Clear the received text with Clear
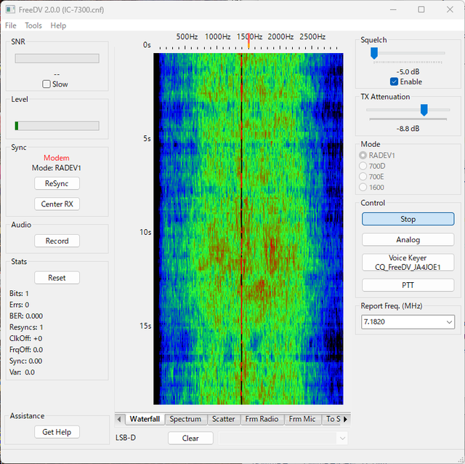The height and width of the screenshot is (464, 465). 190,438
